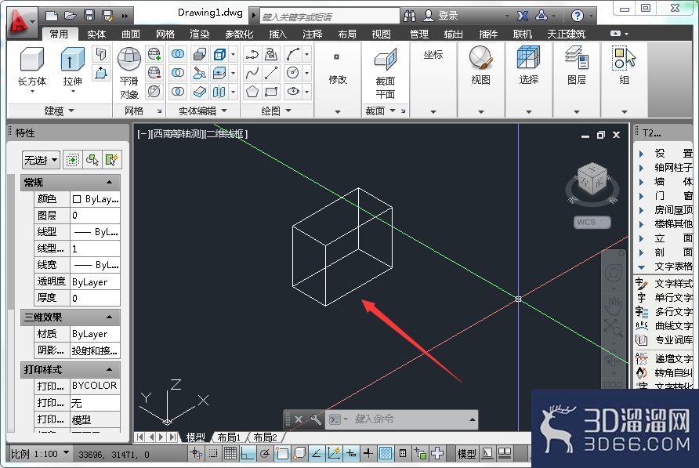Select the 平滑对象 smooth object icon
Viewport: 699px width, 468px height.
click(x=129, y=60)
